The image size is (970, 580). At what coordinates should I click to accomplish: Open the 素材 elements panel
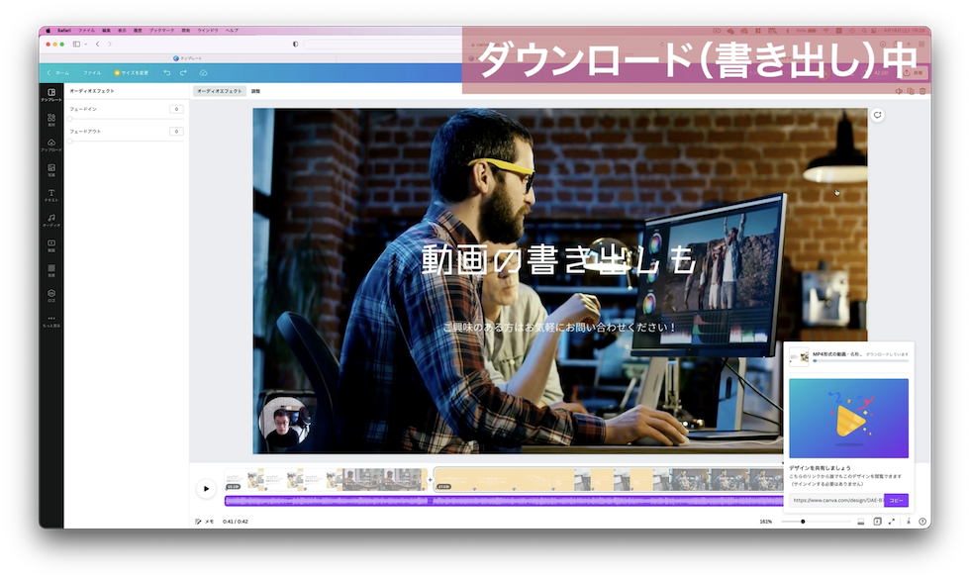pos(51,120)
